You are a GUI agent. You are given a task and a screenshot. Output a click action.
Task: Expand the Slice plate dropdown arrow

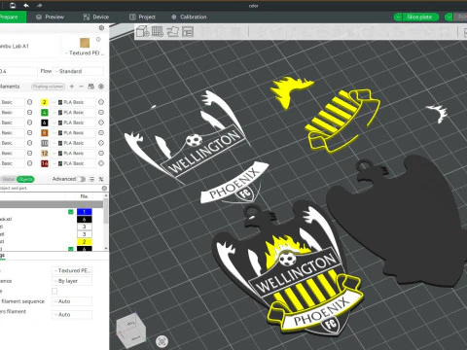pyautogui.click(x=398, y=17)
